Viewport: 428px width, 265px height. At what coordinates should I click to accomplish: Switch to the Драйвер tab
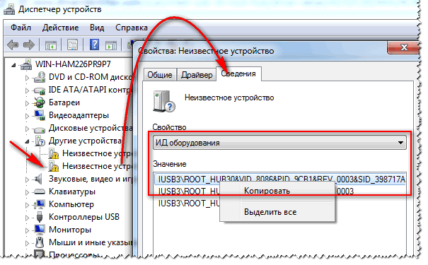[197, 75]
